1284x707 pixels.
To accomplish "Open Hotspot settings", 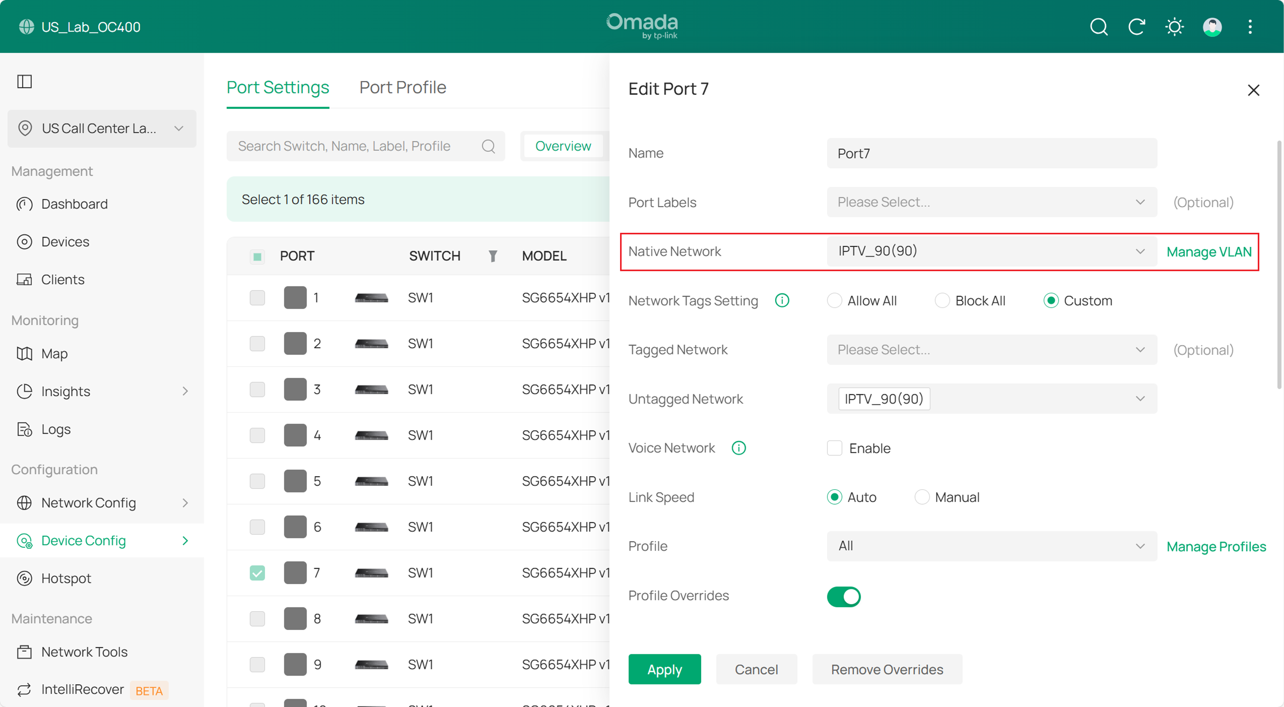I will point(65,578).
